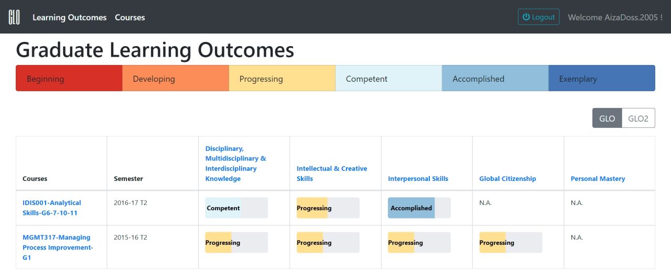Open IDIS001-Analytical Skills course link
This screenshot has height=270, width=671.
click(x=52, y=208)
